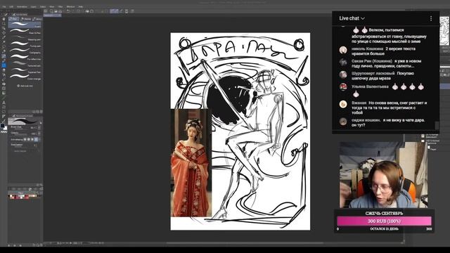Open the Edit menu

coord(11,6)
